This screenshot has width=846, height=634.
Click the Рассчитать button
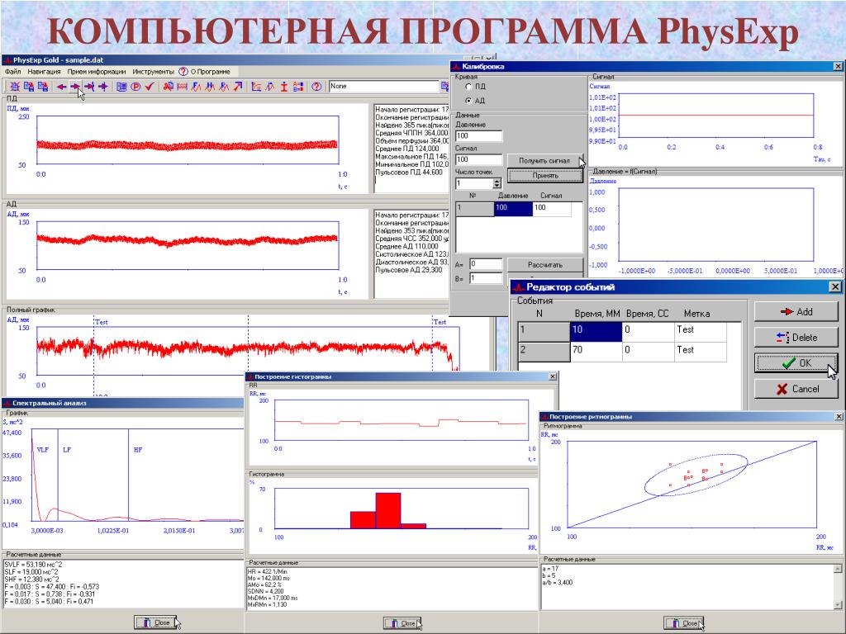tap(545, 265)
